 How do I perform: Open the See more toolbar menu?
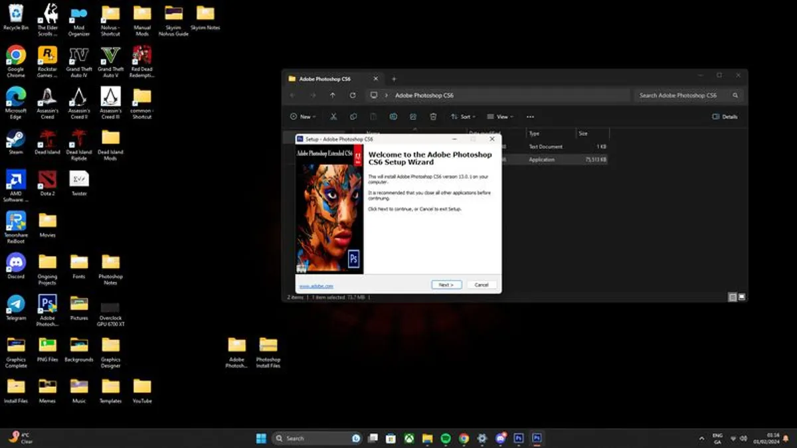(531, 116)
